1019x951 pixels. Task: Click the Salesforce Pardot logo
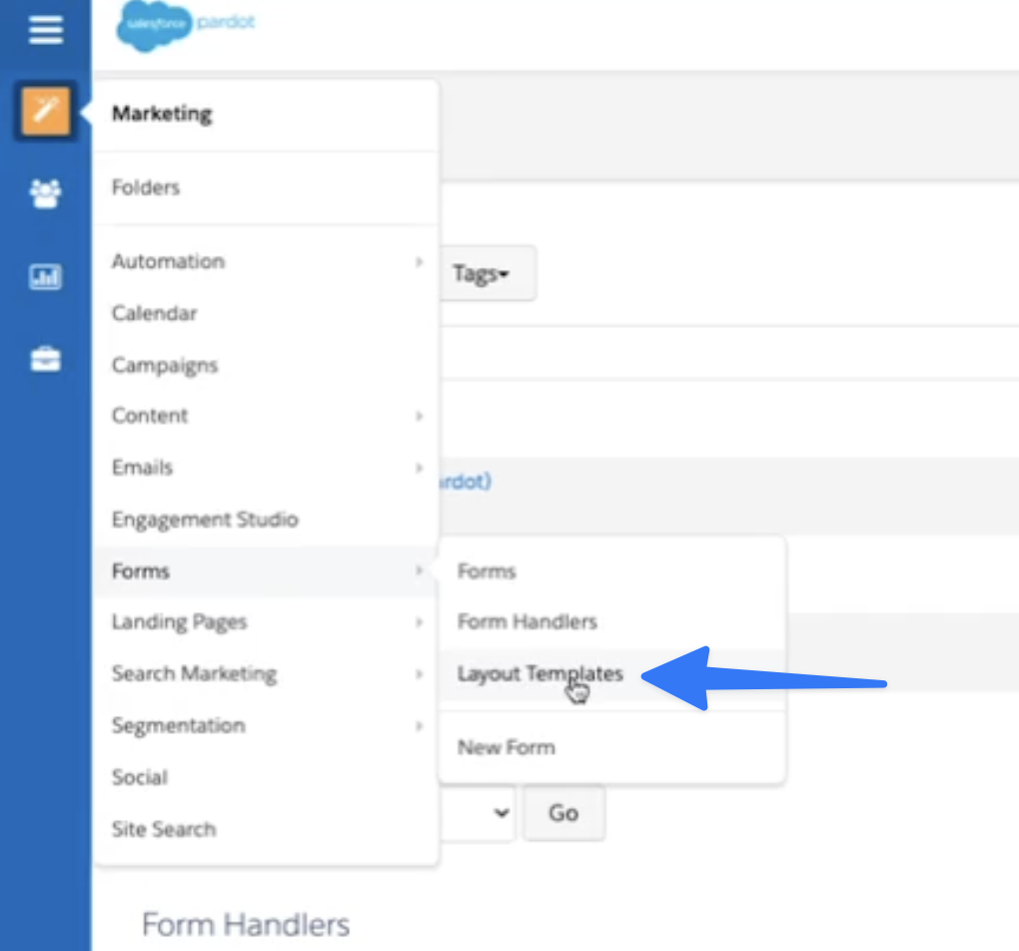186,27
